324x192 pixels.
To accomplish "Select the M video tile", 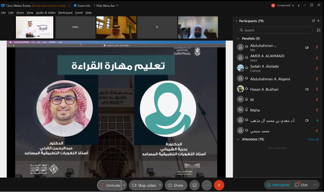I will (x=157, y=27).
